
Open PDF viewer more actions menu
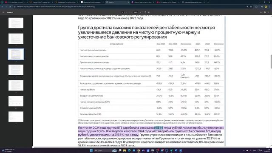[269, 12]
